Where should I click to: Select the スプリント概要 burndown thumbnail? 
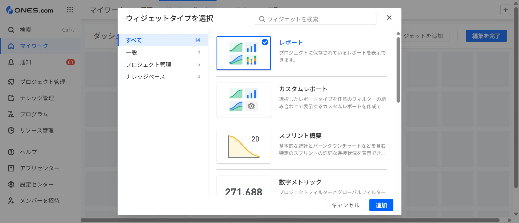point(244,146)
